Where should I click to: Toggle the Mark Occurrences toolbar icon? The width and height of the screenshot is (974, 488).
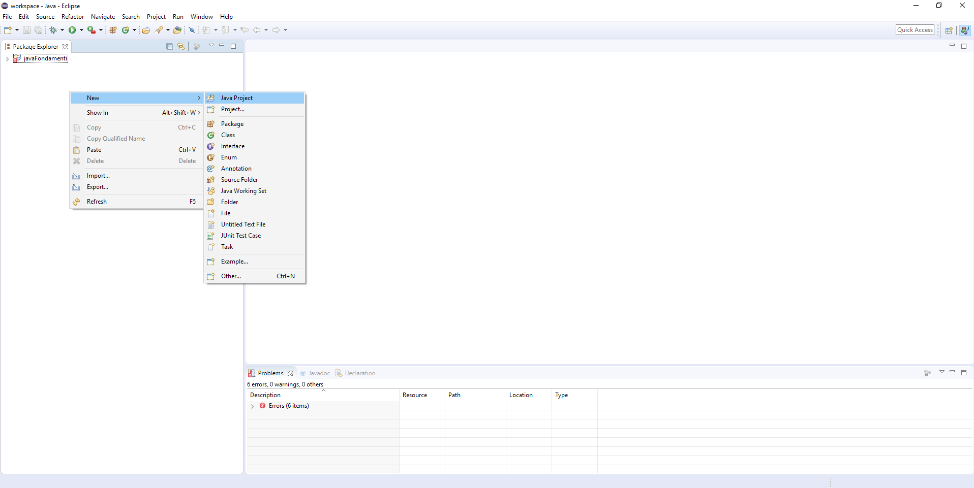[x=192, y=30]
